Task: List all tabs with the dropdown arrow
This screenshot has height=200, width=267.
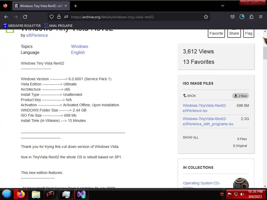Action: tap(223, 6)
